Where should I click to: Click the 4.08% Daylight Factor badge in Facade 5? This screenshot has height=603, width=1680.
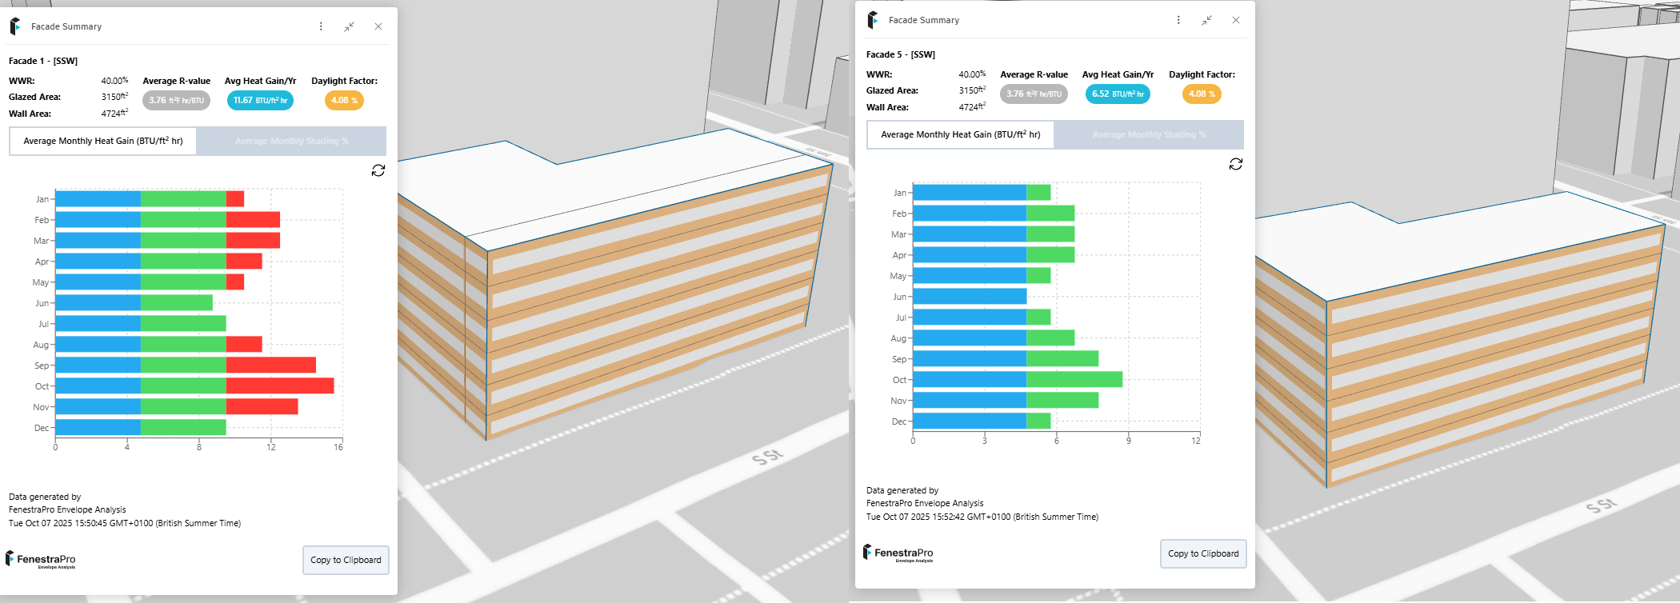pyautogui.click(x=1202, y=94)
